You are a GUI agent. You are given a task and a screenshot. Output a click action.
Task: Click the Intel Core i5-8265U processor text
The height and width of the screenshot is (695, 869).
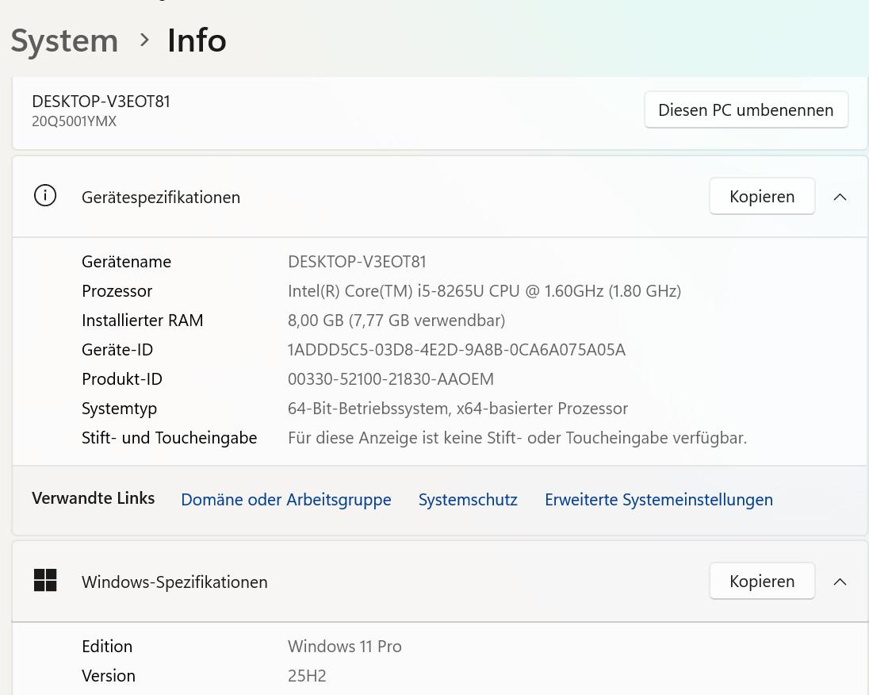(x=484, y=291)
